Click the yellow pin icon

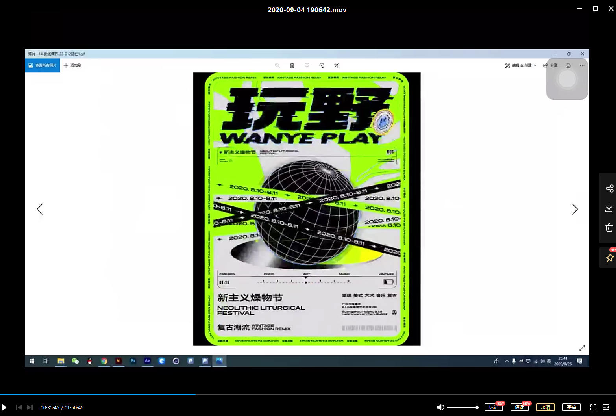(609, 258)
